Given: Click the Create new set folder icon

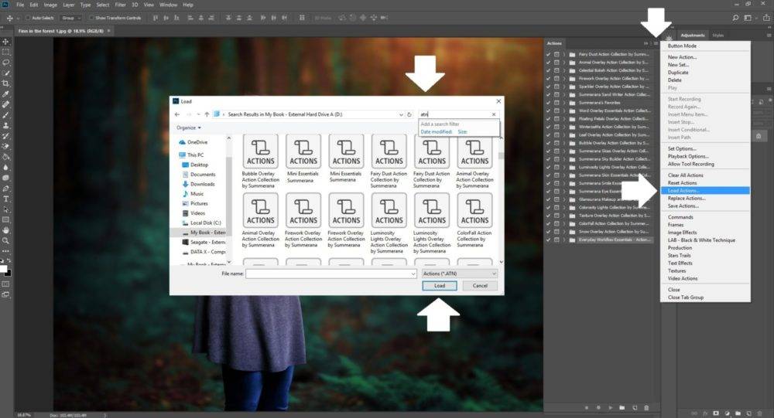Looking at the screenshot, I should [622, 408].
